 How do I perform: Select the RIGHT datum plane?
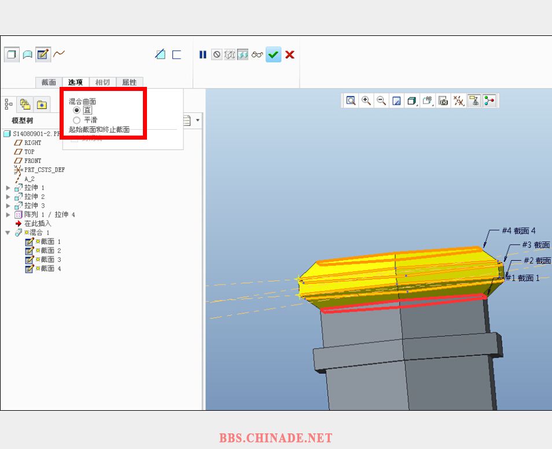[27, 143]
